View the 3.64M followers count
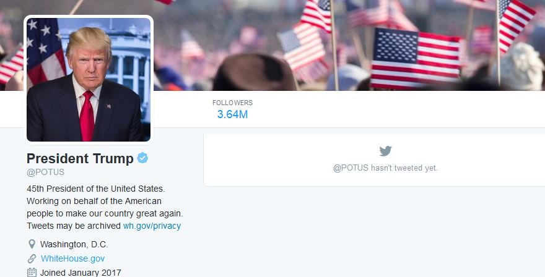545x277 pixels. click(x=232, y=114)
